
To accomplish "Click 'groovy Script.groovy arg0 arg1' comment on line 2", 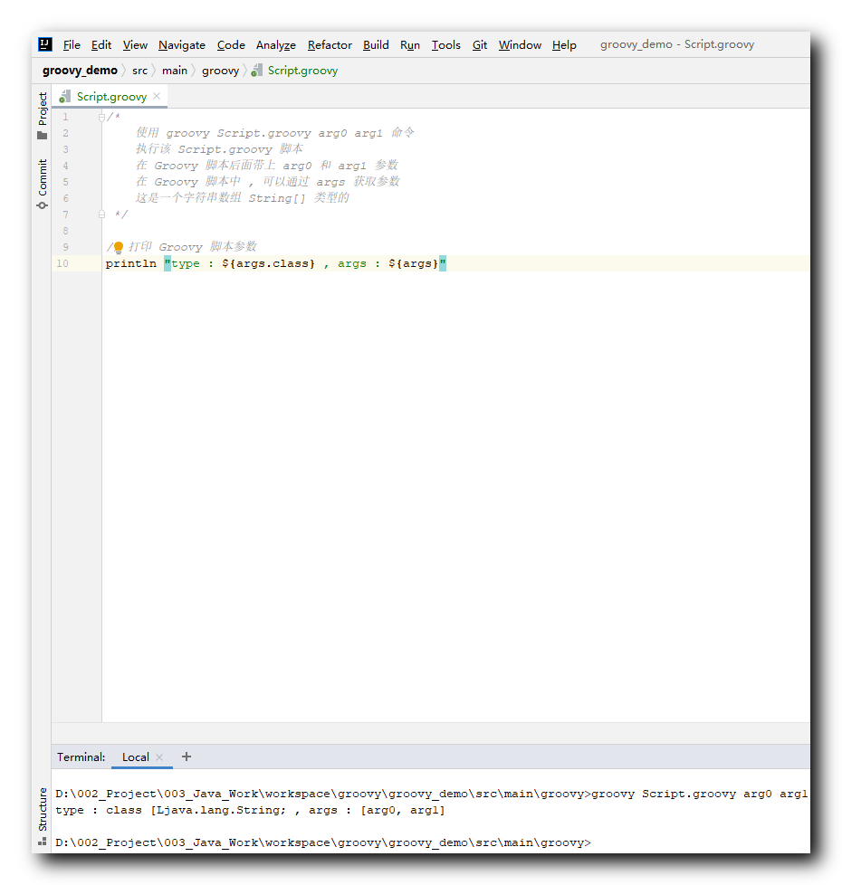I will point(274,133).
